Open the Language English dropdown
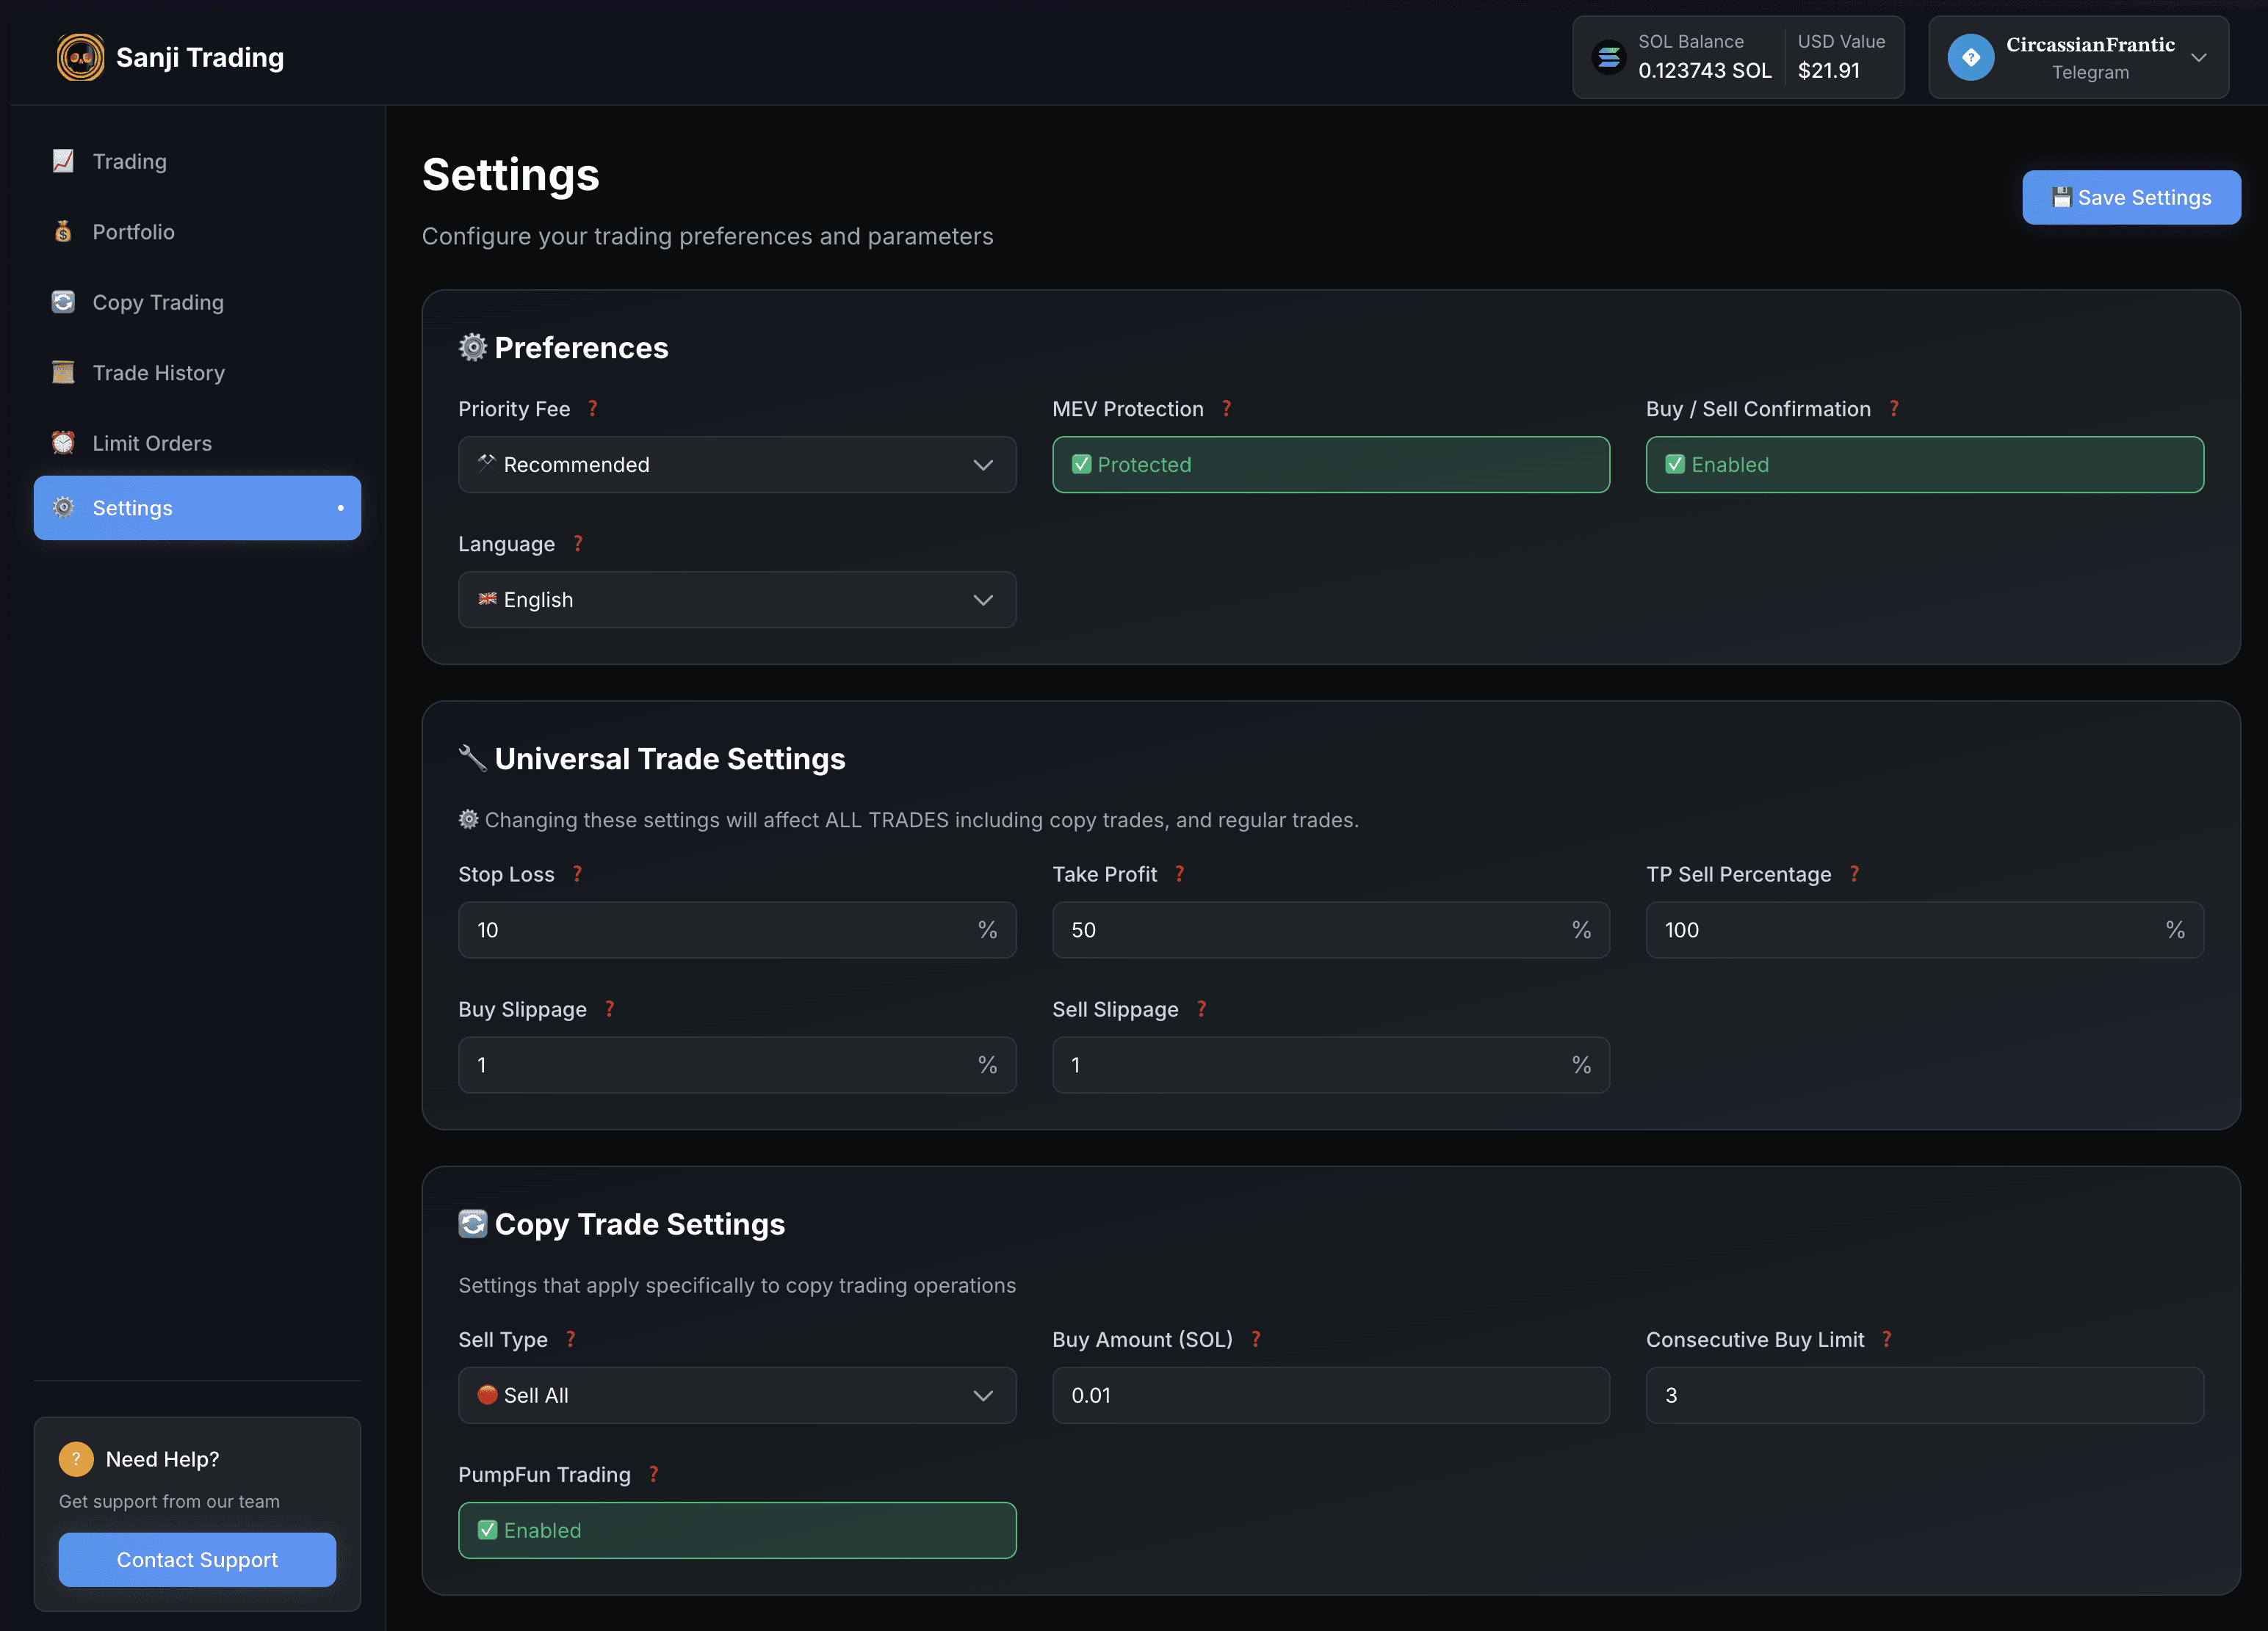The image size is (2268, 1631). point(737,600)
